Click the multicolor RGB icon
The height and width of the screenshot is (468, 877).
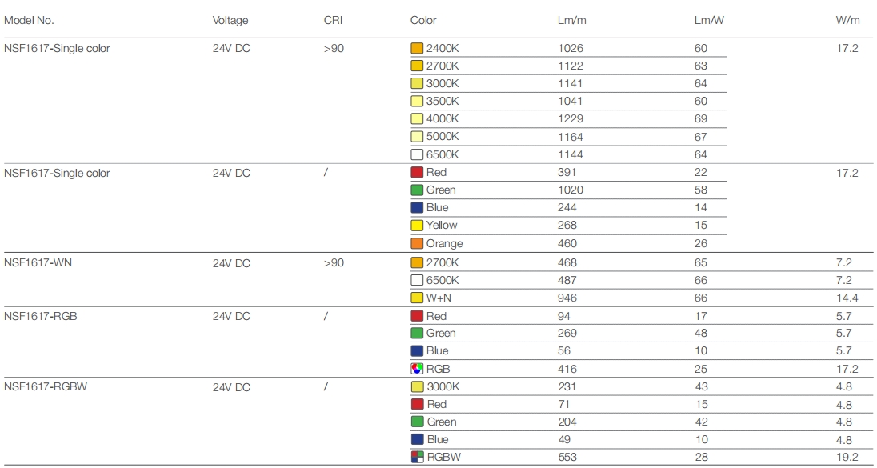[417, 369]
